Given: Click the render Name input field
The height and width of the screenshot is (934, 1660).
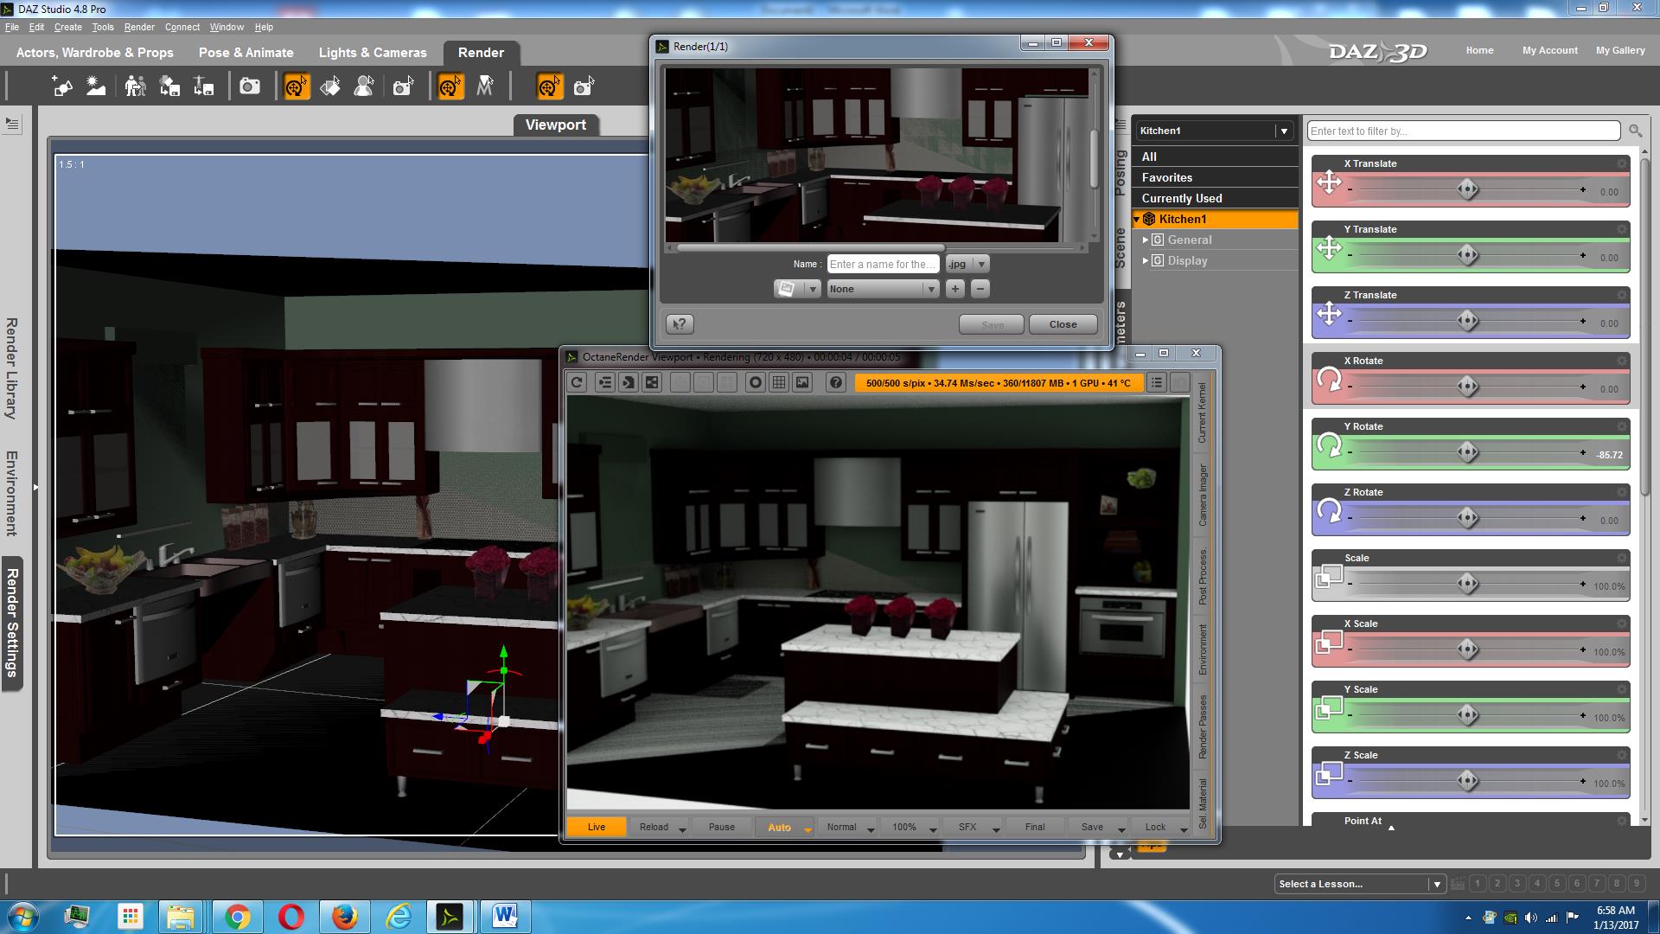Looking at the screenshot, I should pos(883,265).
